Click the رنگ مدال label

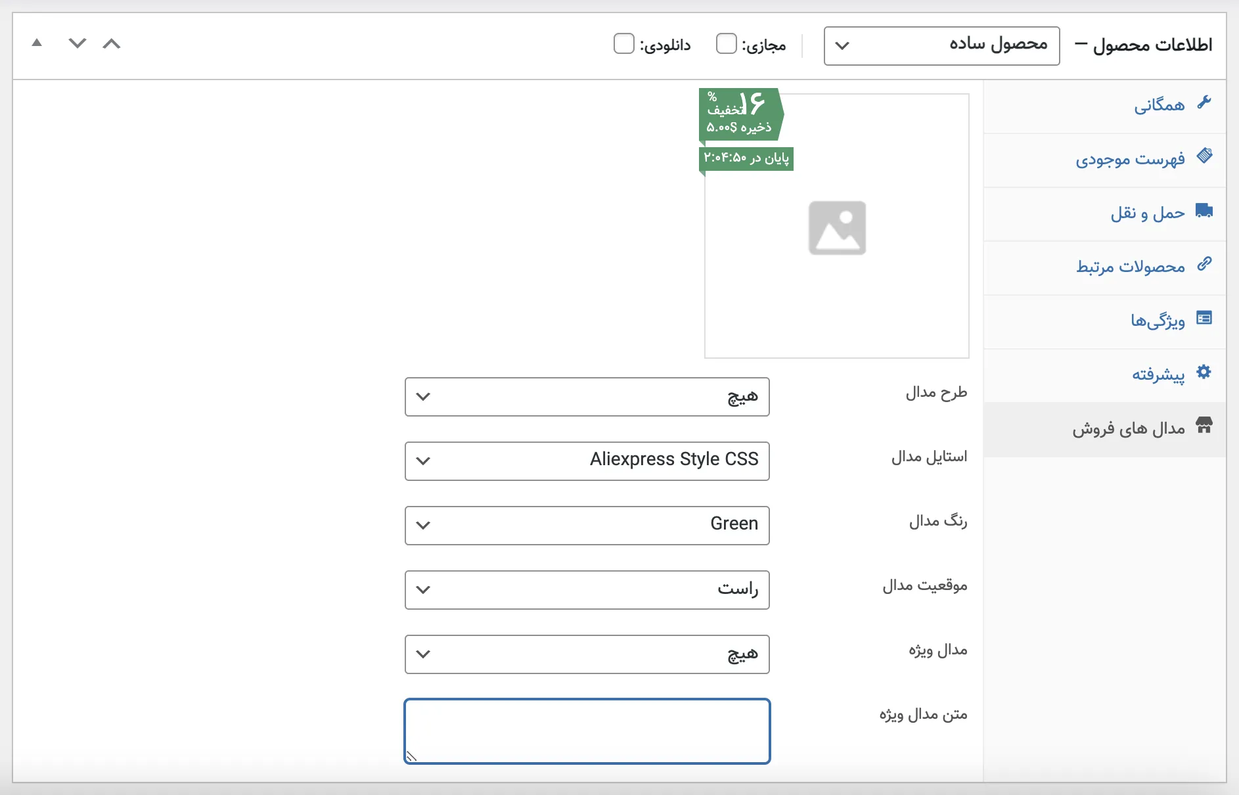coord(938,522)
